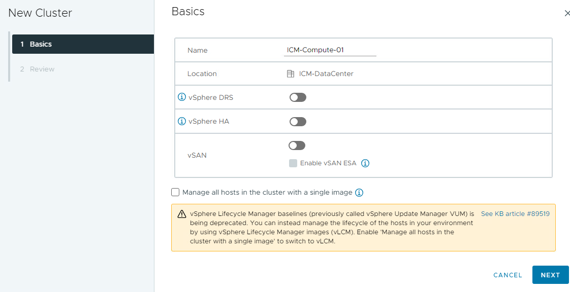Click the warning triangle icon in the banner

[182, 214]
